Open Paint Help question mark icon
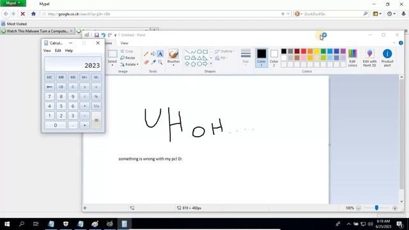 pos(401,43)
